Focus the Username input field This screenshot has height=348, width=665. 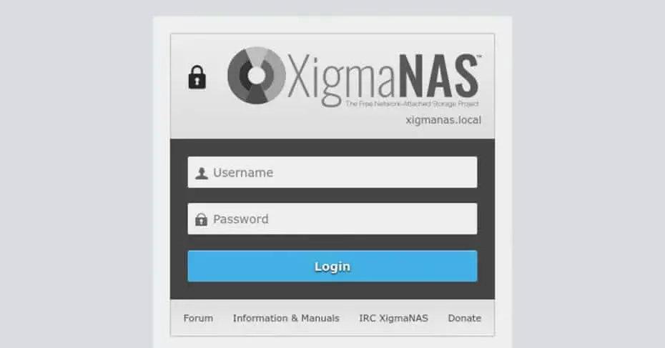[332, 172]
